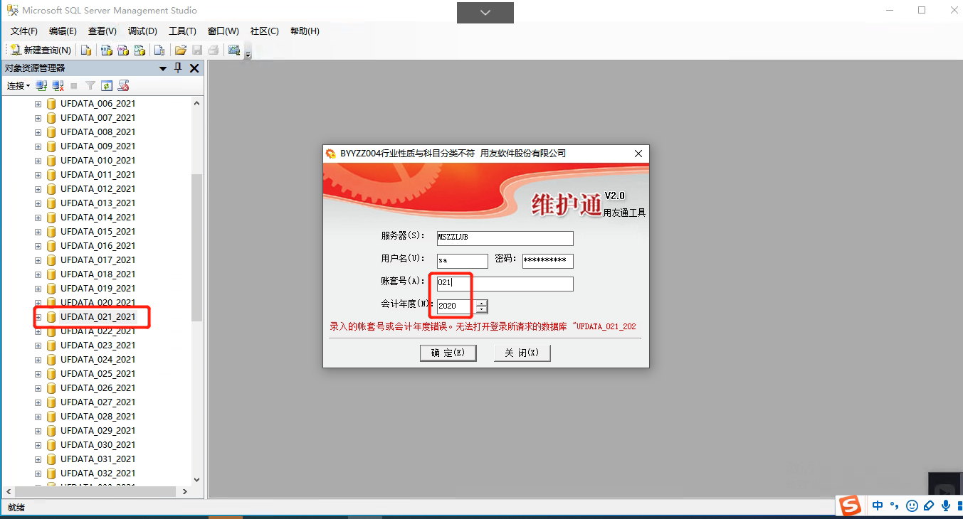Expand the UFDATA_012_2021 database node
Viewport: 963px width, 519px height.
[38, 189]
